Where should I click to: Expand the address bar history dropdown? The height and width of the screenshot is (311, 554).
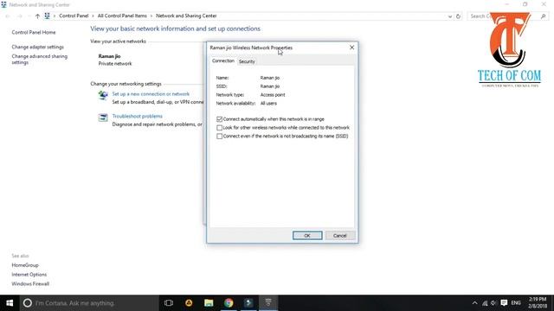click(450, 16)
